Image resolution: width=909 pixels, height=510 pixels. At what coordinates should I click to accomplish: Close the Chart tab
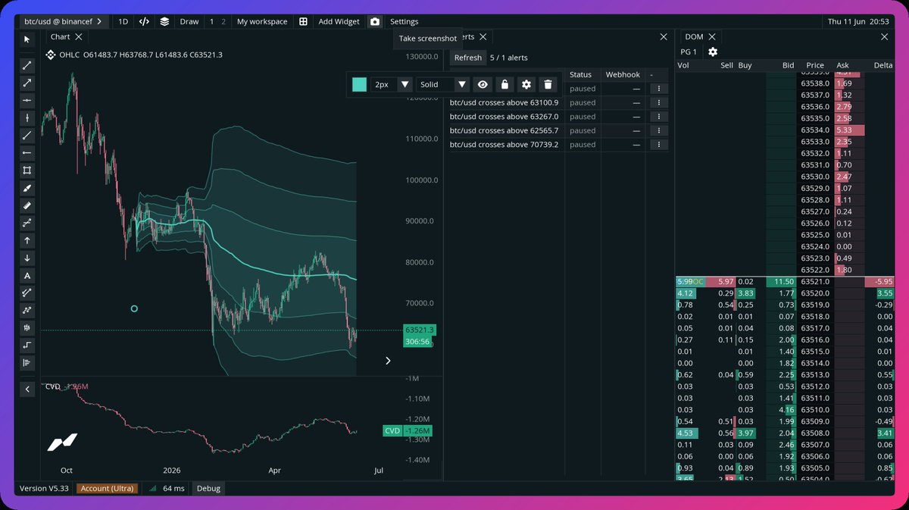click(x=79, y=36)
